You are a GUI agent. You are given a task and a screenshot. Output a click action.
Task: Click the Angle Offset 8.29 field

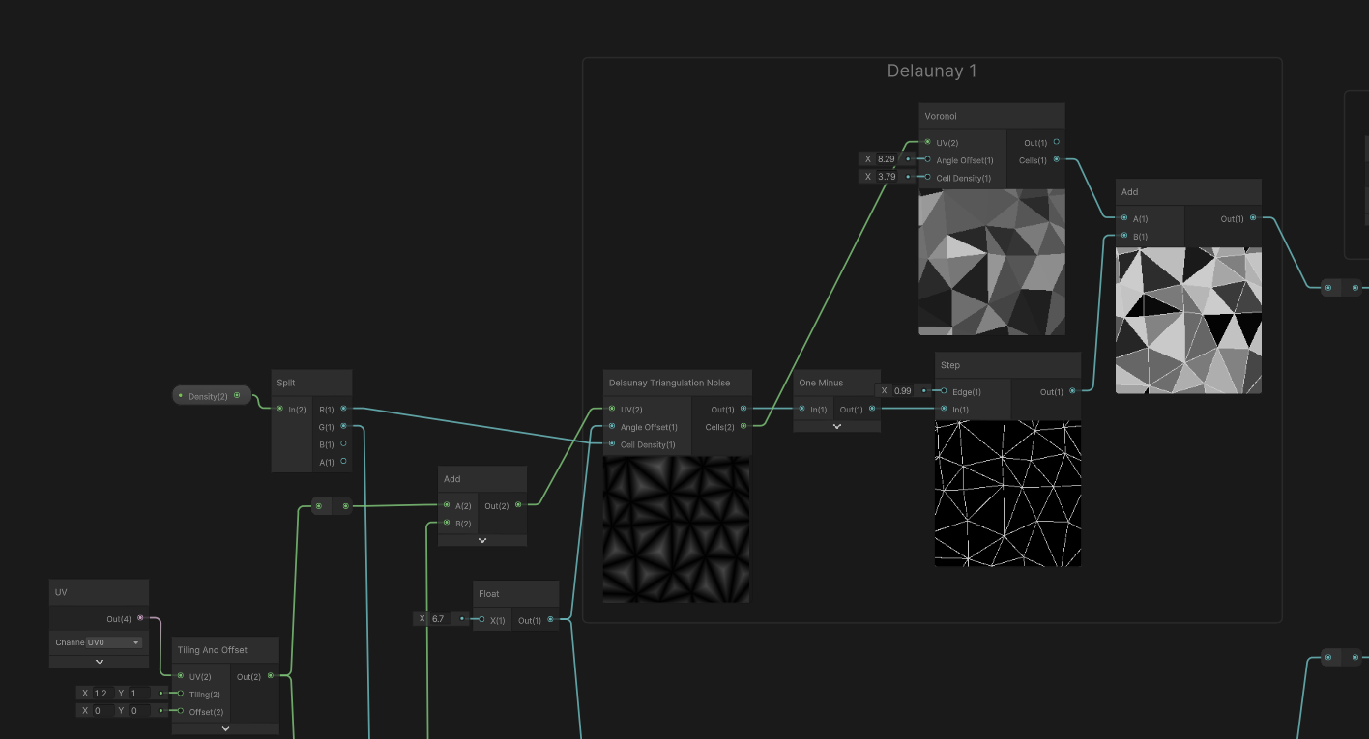[886, 159]
